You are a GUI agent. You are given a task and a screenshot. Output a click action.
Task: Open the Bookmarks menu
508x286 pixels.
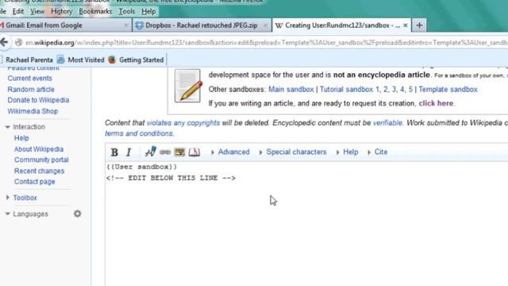click(95, 11)
